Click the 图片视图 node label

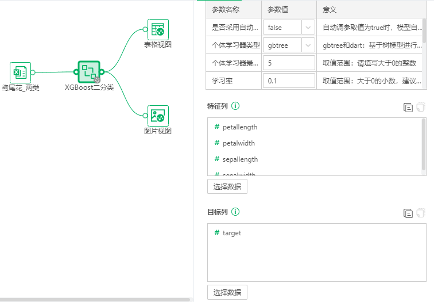[158, 131]
